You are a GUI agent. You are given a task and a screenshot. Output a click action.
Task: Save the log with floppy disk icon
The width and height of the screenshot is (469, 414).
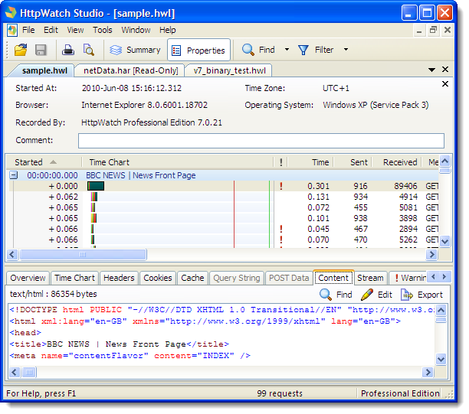click(41, 50)
